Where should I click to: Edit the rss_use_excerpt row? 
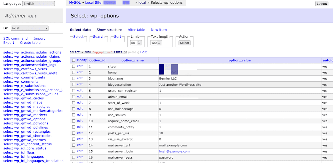click(x=80, y=139)
